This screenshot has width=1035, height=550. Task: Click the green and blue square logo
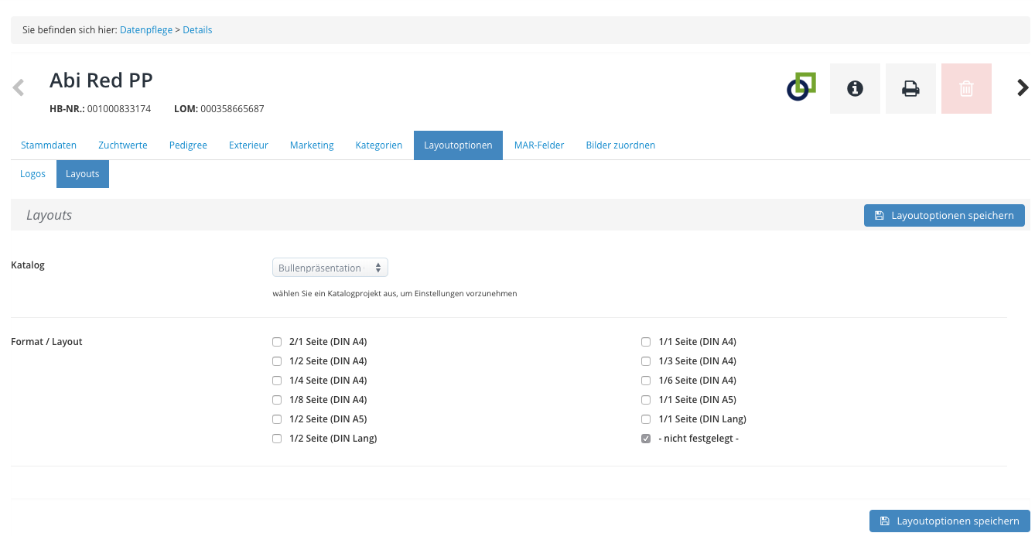(x=801, y=87)
